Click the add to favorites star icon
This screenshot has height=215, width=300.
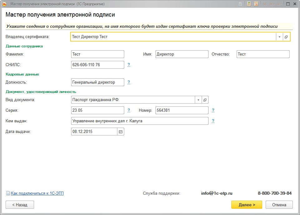coord(240,4)
